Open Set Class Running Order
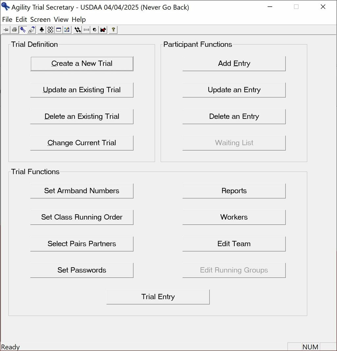This screenshot has height=351, width=337. click(x=82, y=217)
